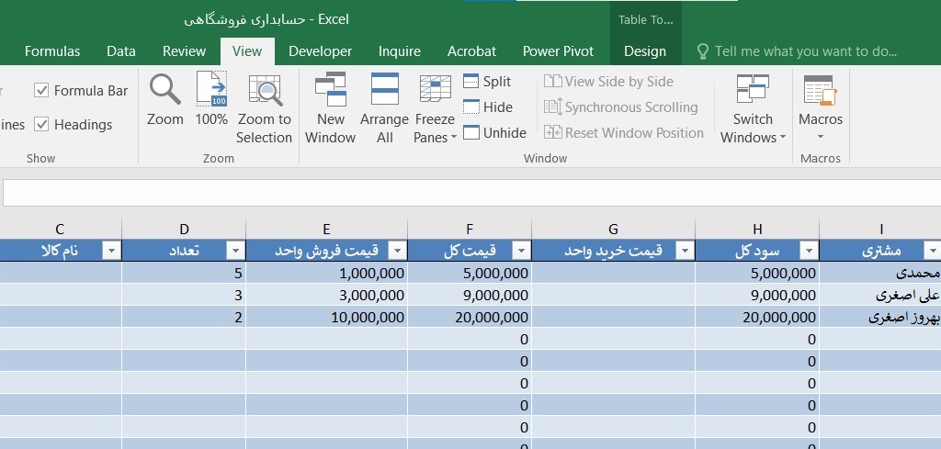Click the Macros icon
941x449 pixels.
821,91
